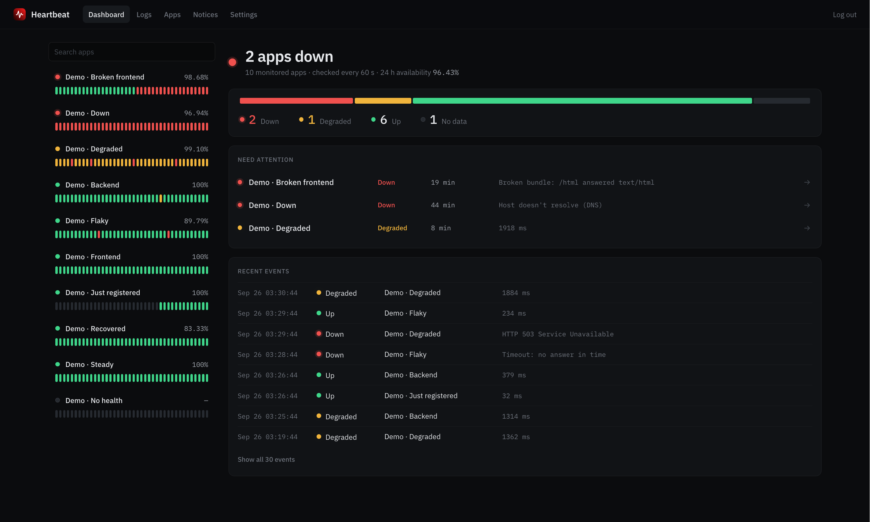
Task: Click the '2 Down' counter
Action: [x=259, y=120]
